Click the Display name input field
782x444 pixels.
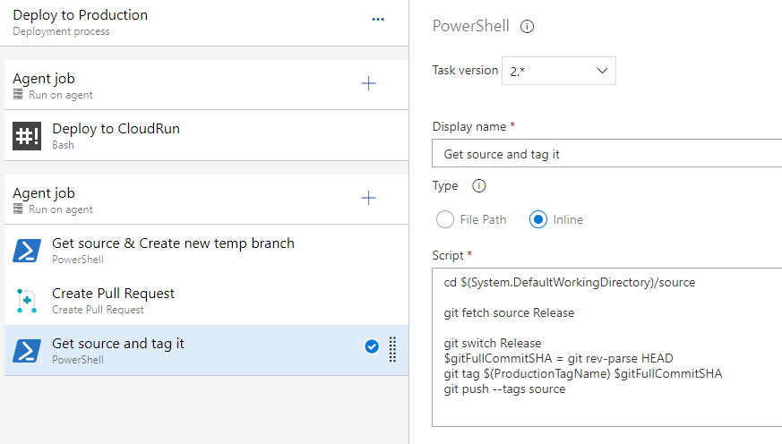click(x=607, y=153)
